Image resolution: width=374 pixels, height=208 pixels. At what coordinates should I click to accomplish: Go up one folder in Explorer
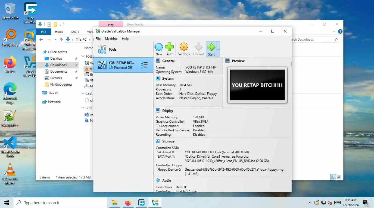(x=61, y=40)
